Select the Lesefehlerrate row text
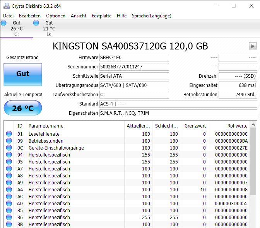Image resolution: width=260 pixels, height=228 pixels. point(44,134)
